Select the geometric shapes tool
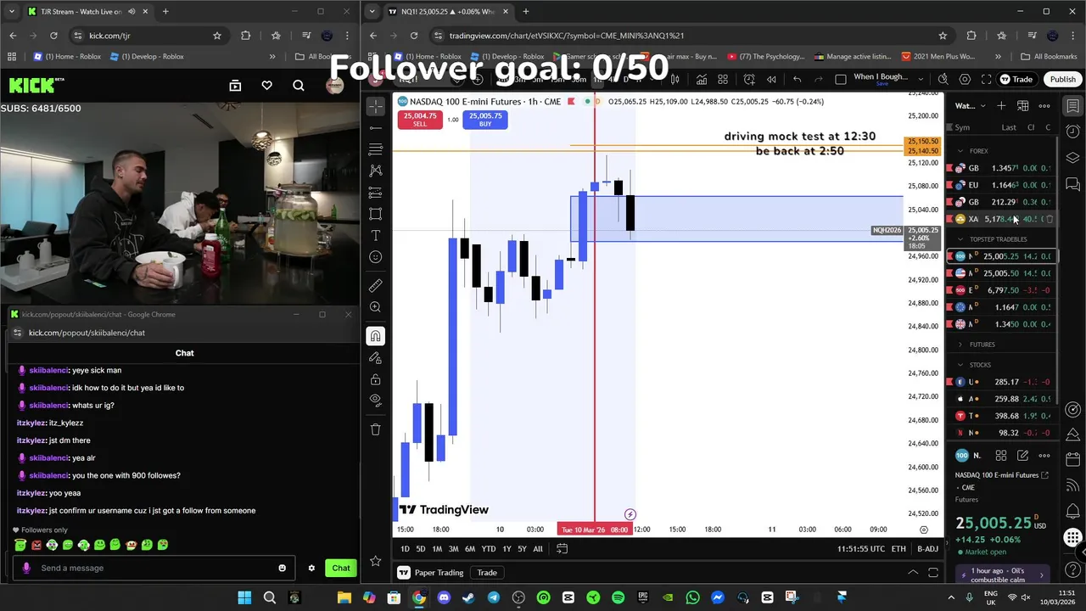 [376, 214]
